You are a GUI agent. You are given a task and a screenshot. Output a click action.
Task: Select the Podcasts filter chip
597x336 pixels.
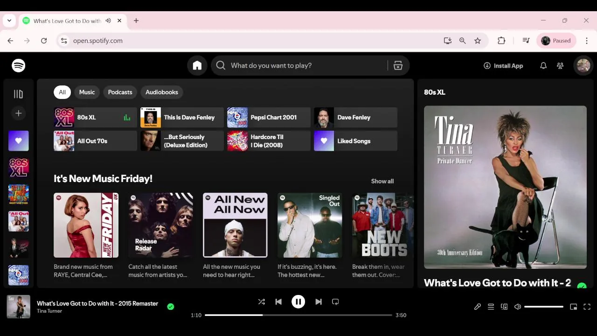[120, 92]
